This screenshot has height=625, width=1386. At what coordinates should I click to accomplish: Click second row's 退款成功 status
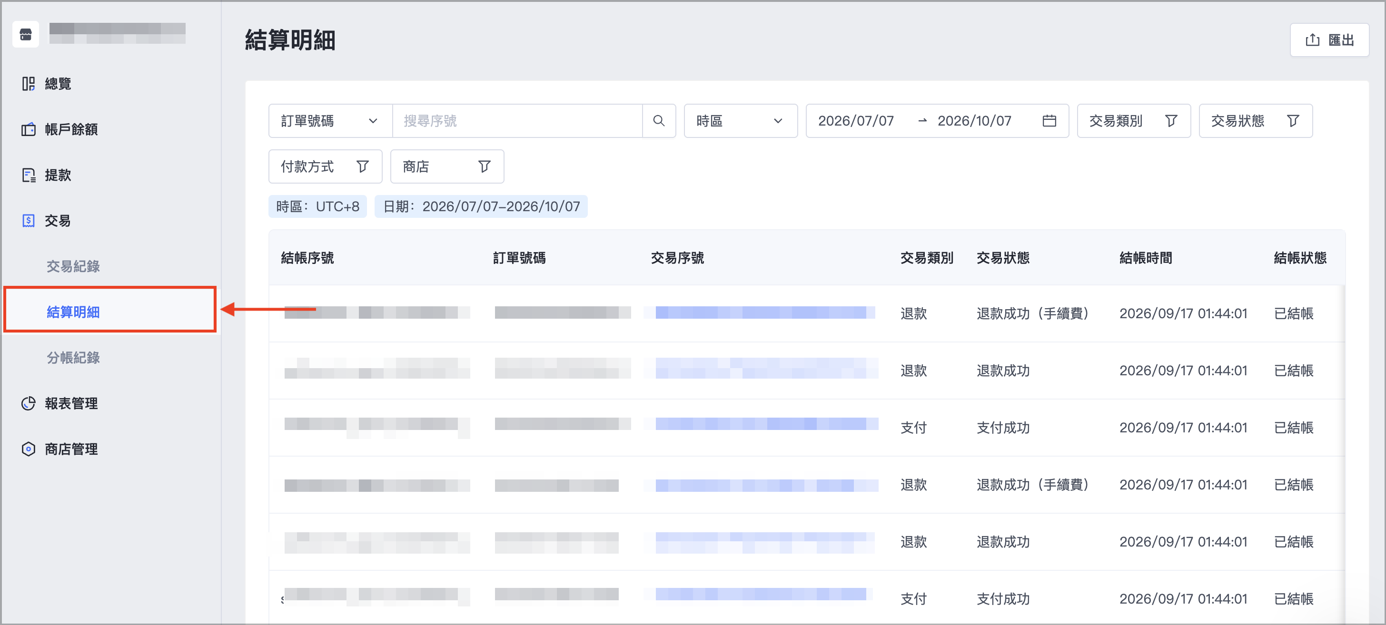(1003, 371)
